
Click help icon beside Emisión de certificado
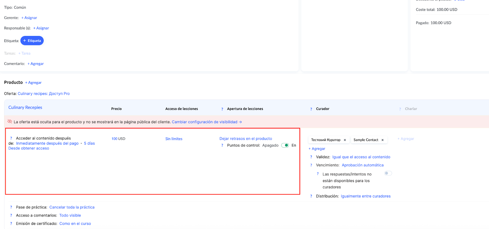click(x=11, y=224)
